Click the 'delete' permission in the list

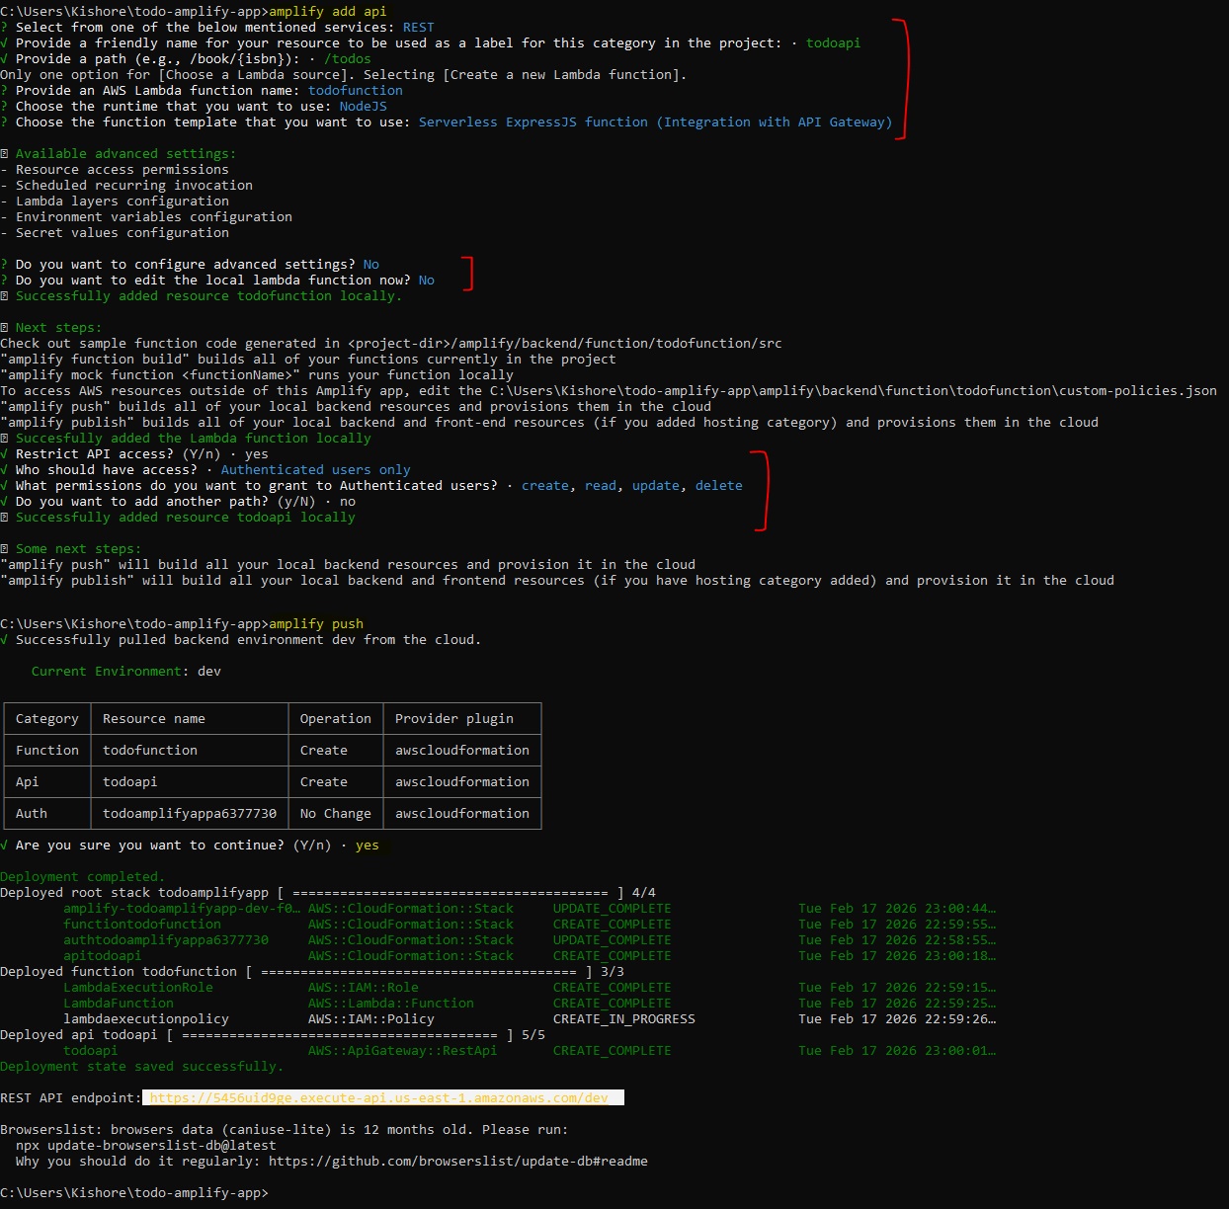718,485
